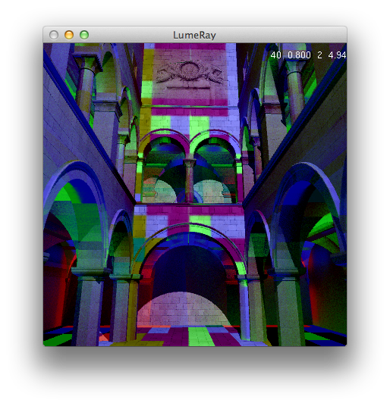Click the overlay value 40

275,55
